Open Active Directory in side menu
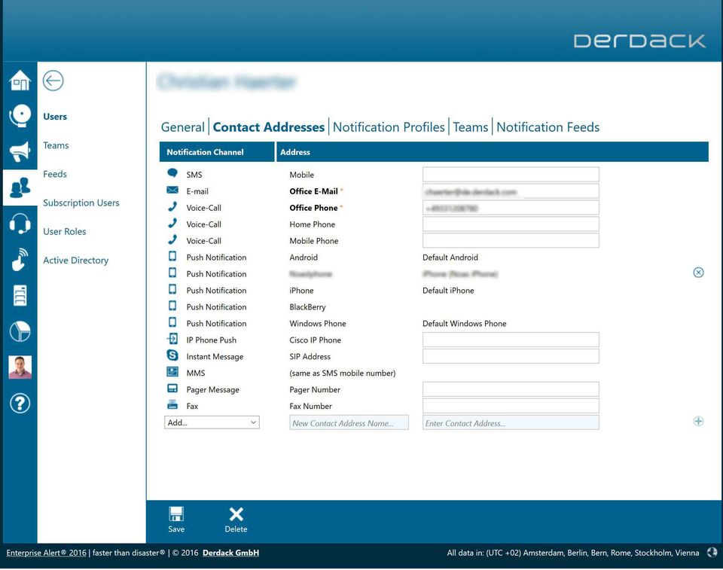723x570 pixels. 75,261
